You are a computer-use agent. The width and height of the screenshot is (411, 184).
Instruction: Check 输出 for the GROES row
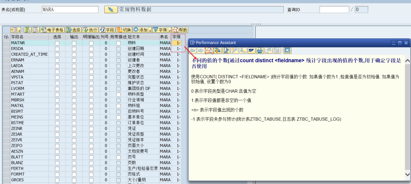tap(74, 180)
